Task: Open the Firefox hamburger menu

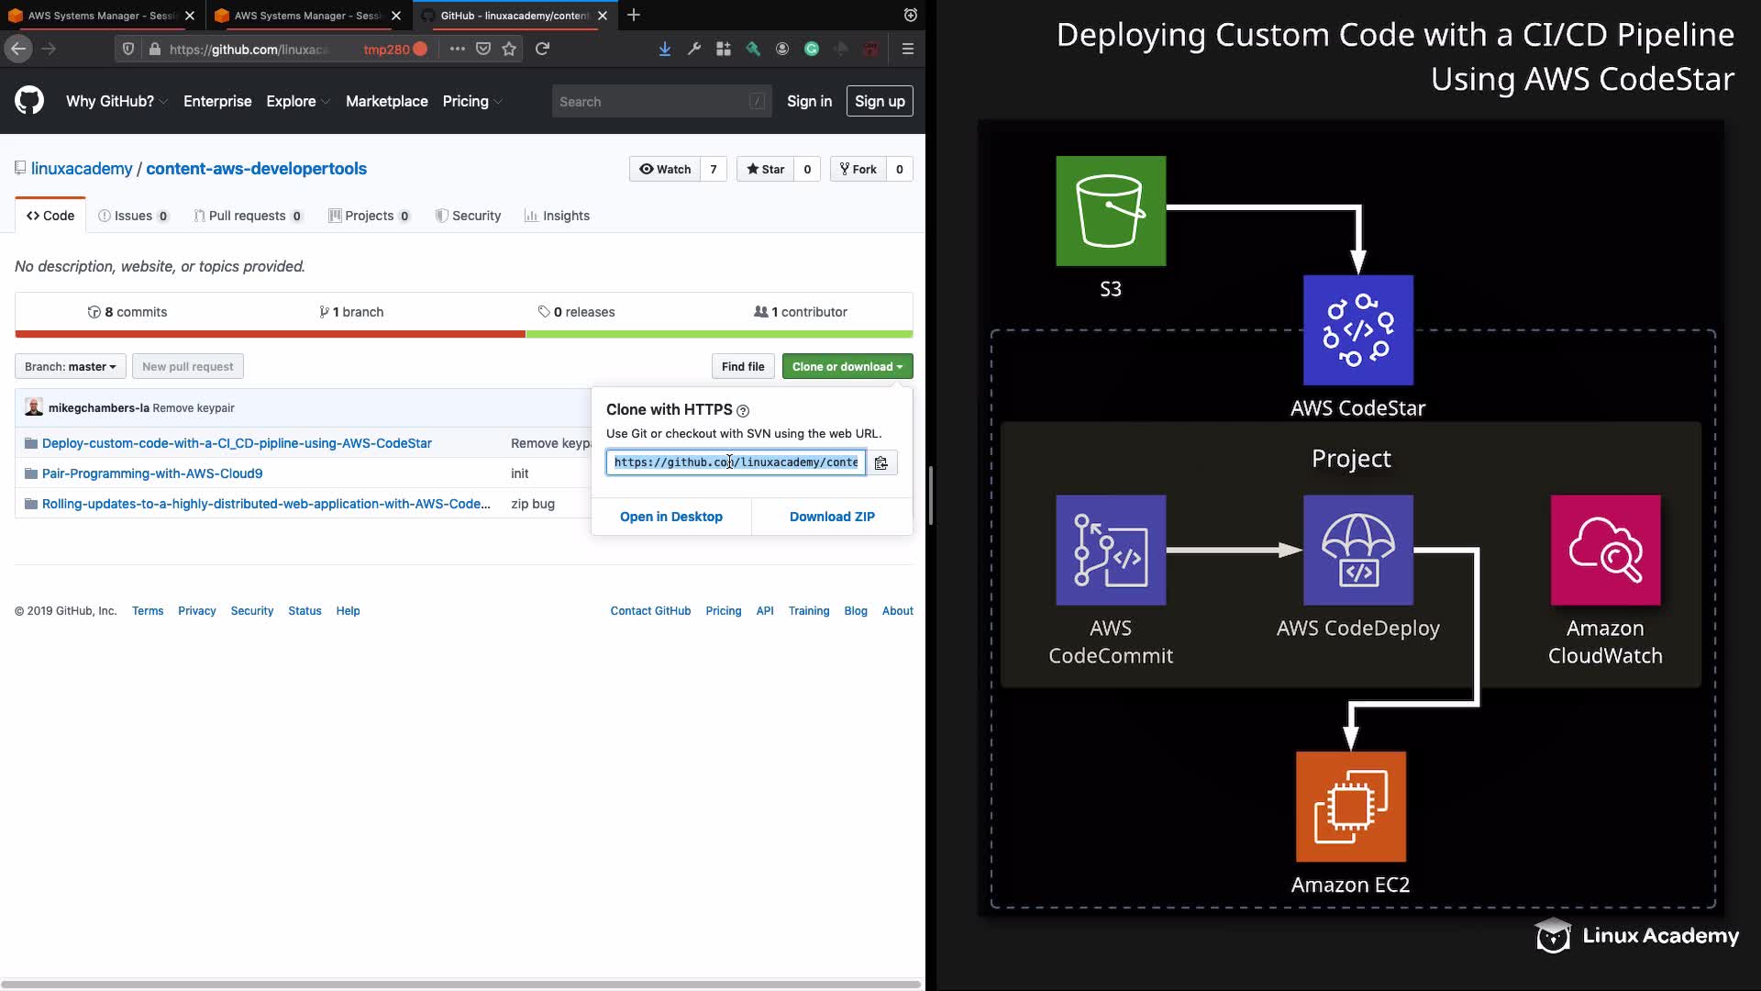Action: pos(907,49)
